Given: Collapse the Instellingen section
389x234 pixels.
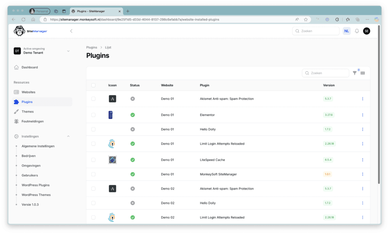Looking at the screenshot, I should tap(68, 136).
